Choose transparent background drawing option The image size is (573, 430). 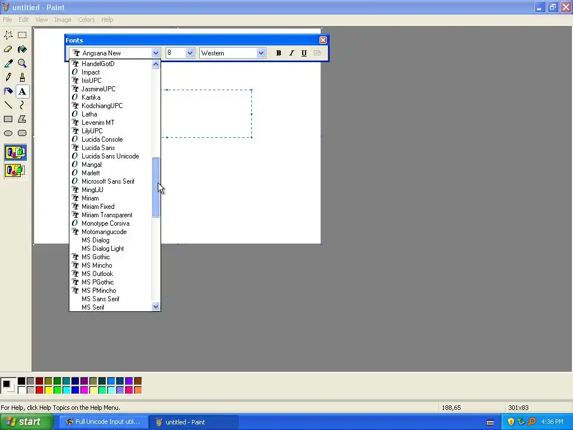point(15,170)
